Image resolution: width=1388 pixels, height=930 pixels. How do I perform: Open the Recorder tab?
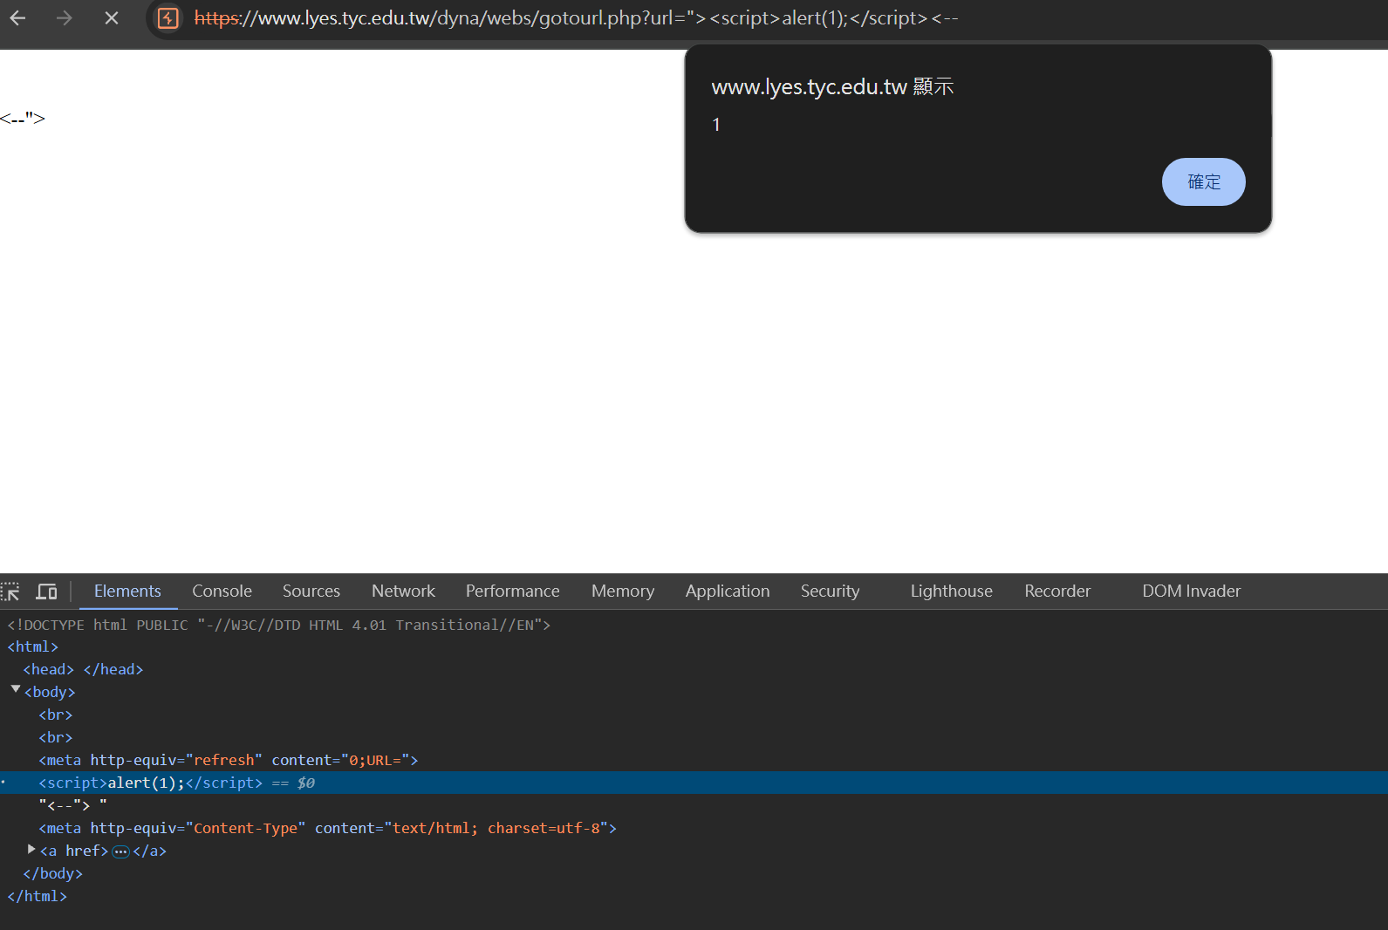click(1056, 591)
